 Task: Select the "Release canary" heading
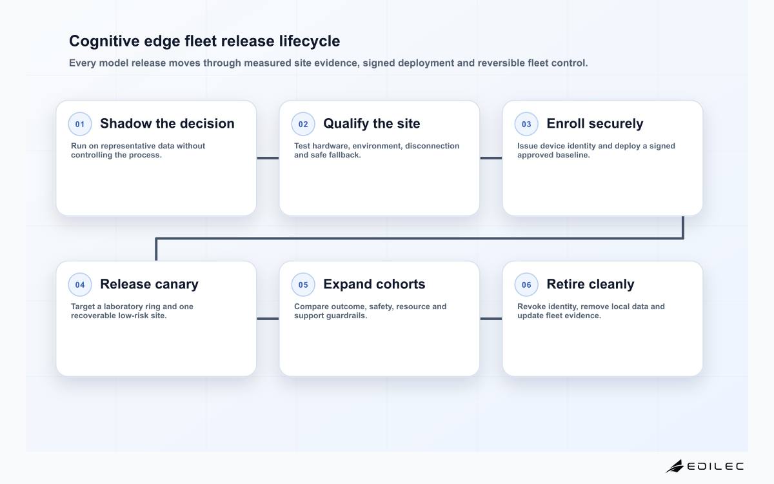click(149, 284)
